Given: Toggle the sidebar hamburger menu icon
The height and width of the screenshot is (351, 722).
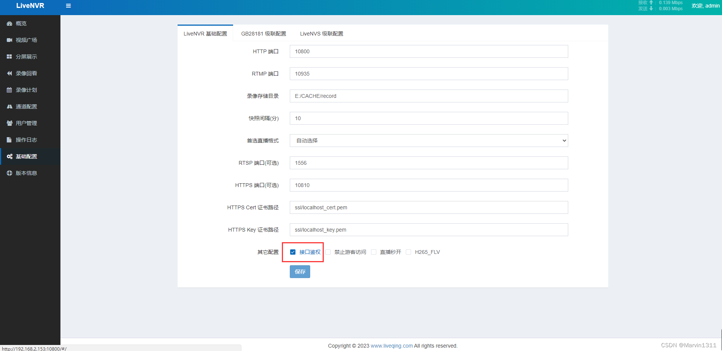Looking at the screenshot, I should pyautogui.click(x=68, y=6).
